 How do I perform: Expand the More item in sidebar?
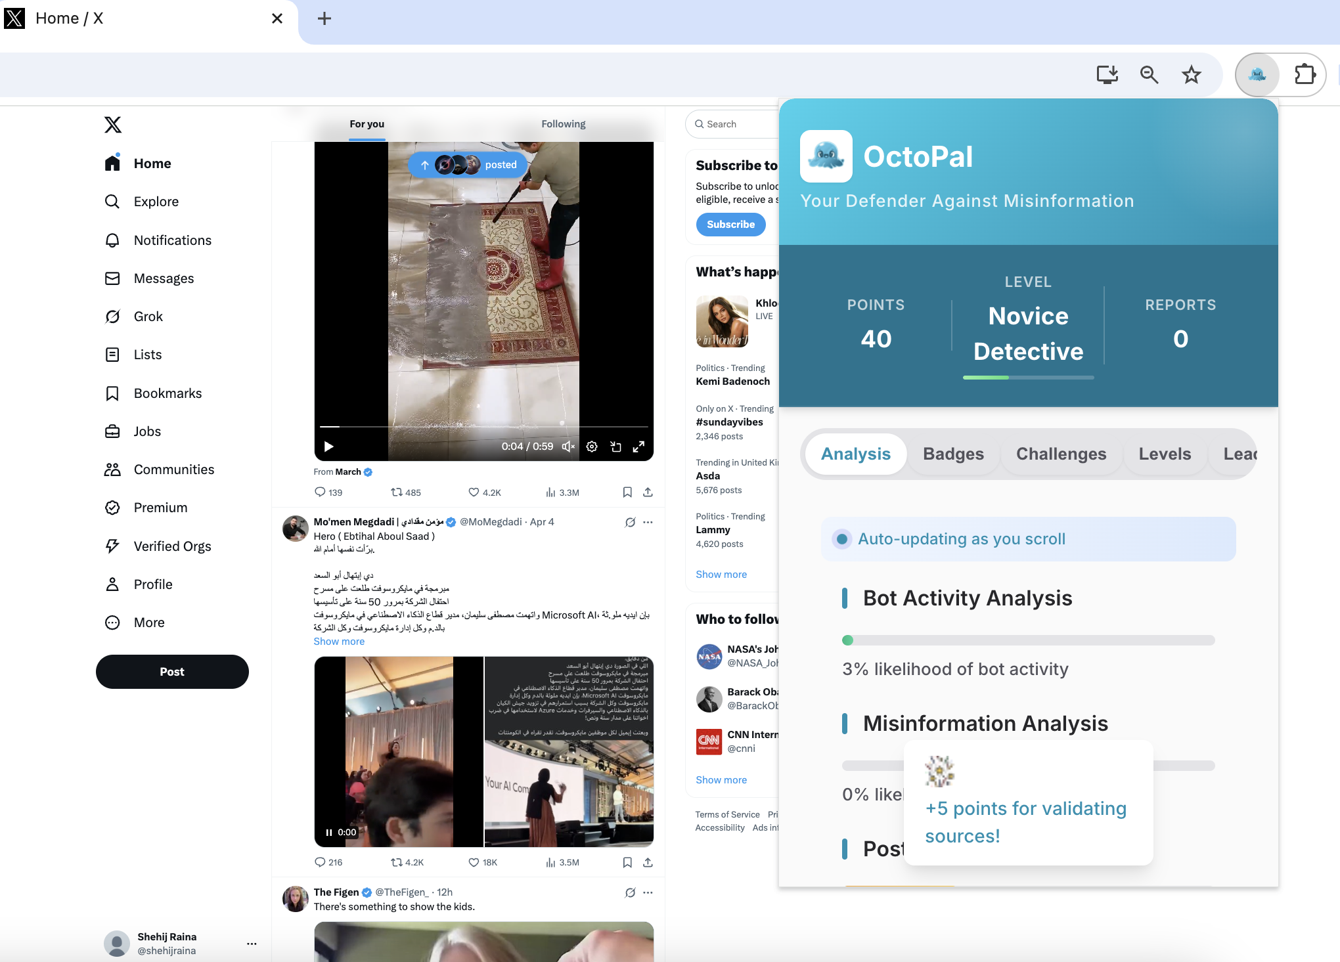(148, 623)
